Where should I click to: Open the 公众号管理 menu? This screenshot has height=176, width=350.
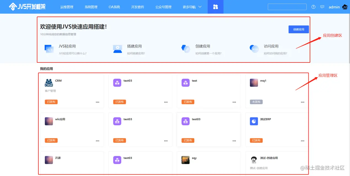coord(163,7)
